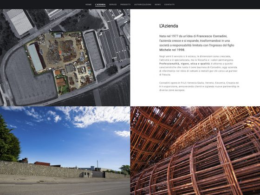Click the paragraph beginning 'Corradini opera in Friuli'
Screen dimensions: 260x195
(199, 86)
